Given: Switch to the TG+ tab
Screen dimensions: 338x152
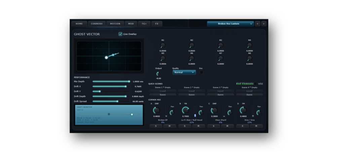Looking at the screenshot, I should [144, 24].
